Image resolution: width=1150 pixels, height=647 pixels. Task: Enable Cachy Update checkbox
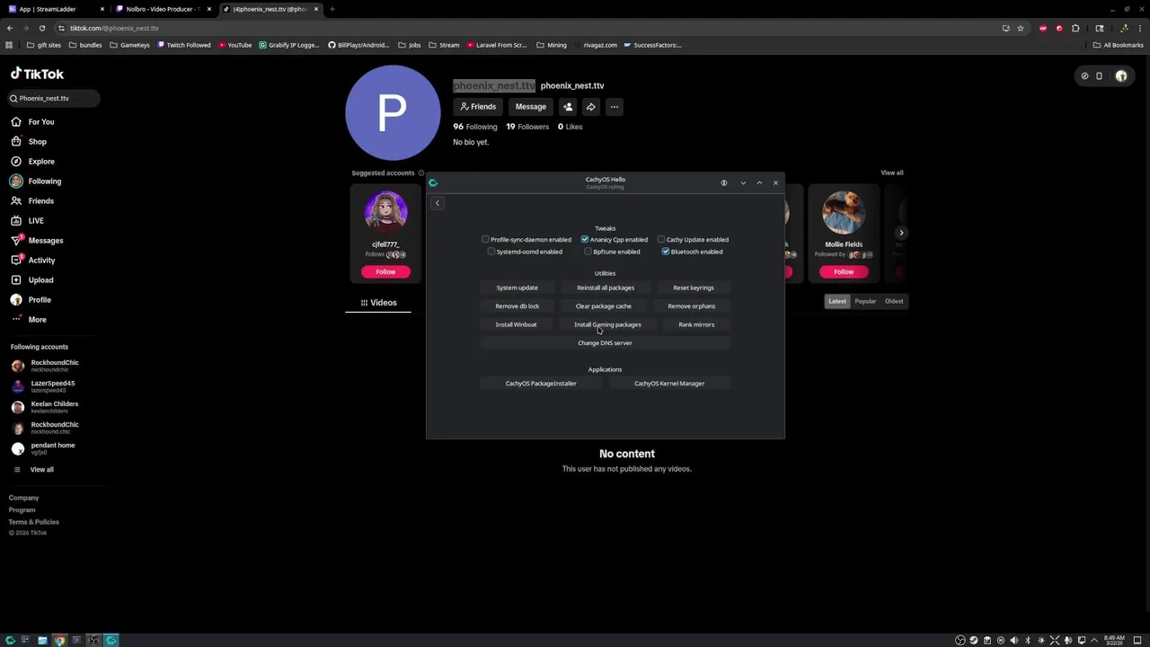[661, 240]
